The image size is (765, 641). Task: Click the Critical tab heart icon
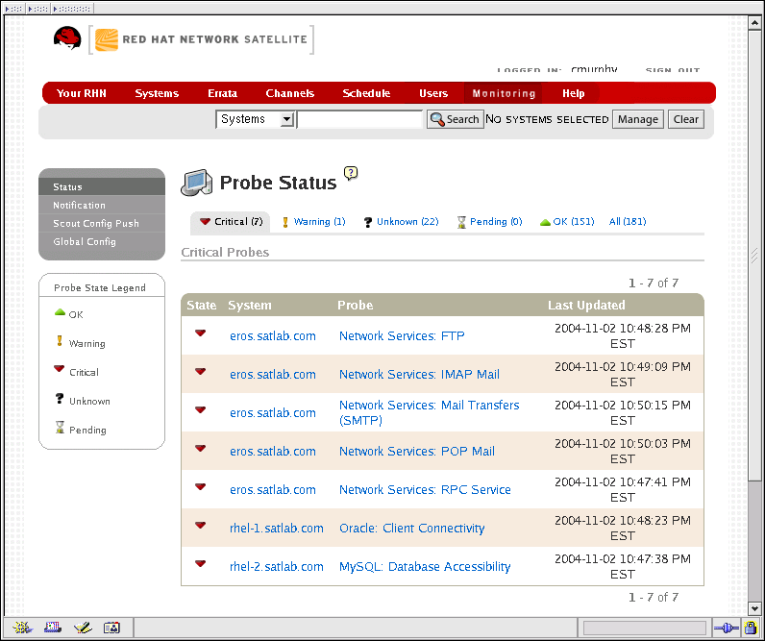pos(205,221)
